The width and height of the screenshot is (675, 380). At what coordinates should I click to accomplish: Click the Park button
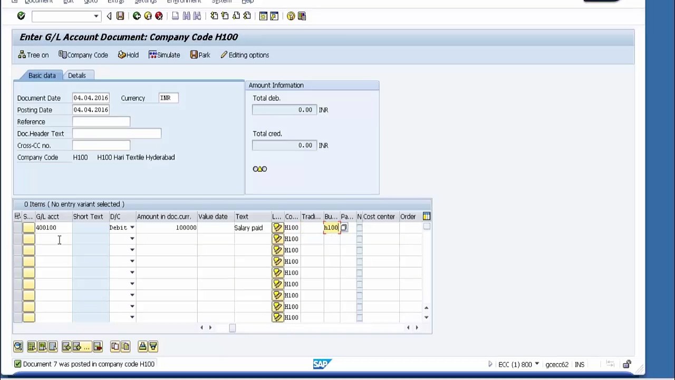click(x=200, y=55)
